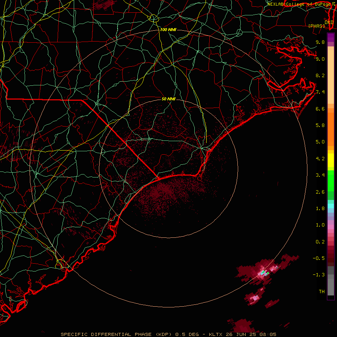The height and width of the screenshot is (337, 337).
Task: Click the 0.2 scale value
Action: click(320, 242)
